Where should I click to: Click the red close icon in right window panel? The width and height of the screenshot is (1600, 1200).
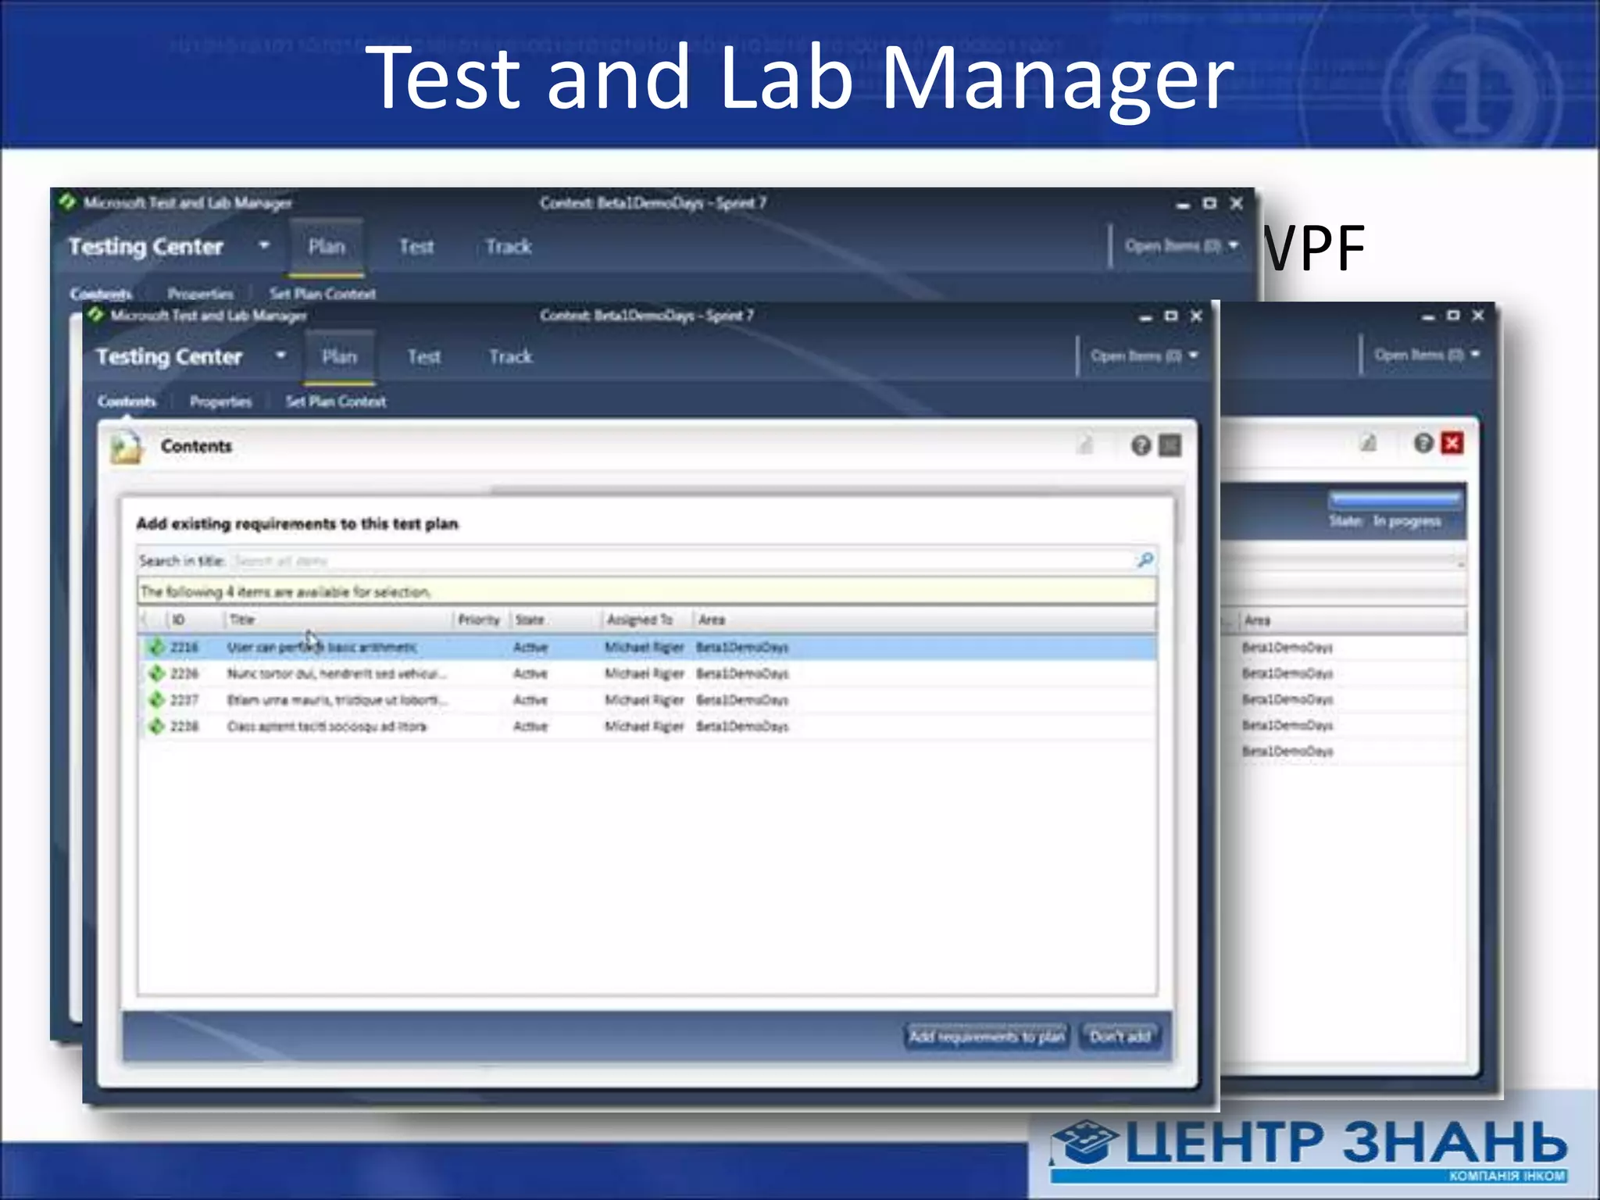click(1452, 444)
